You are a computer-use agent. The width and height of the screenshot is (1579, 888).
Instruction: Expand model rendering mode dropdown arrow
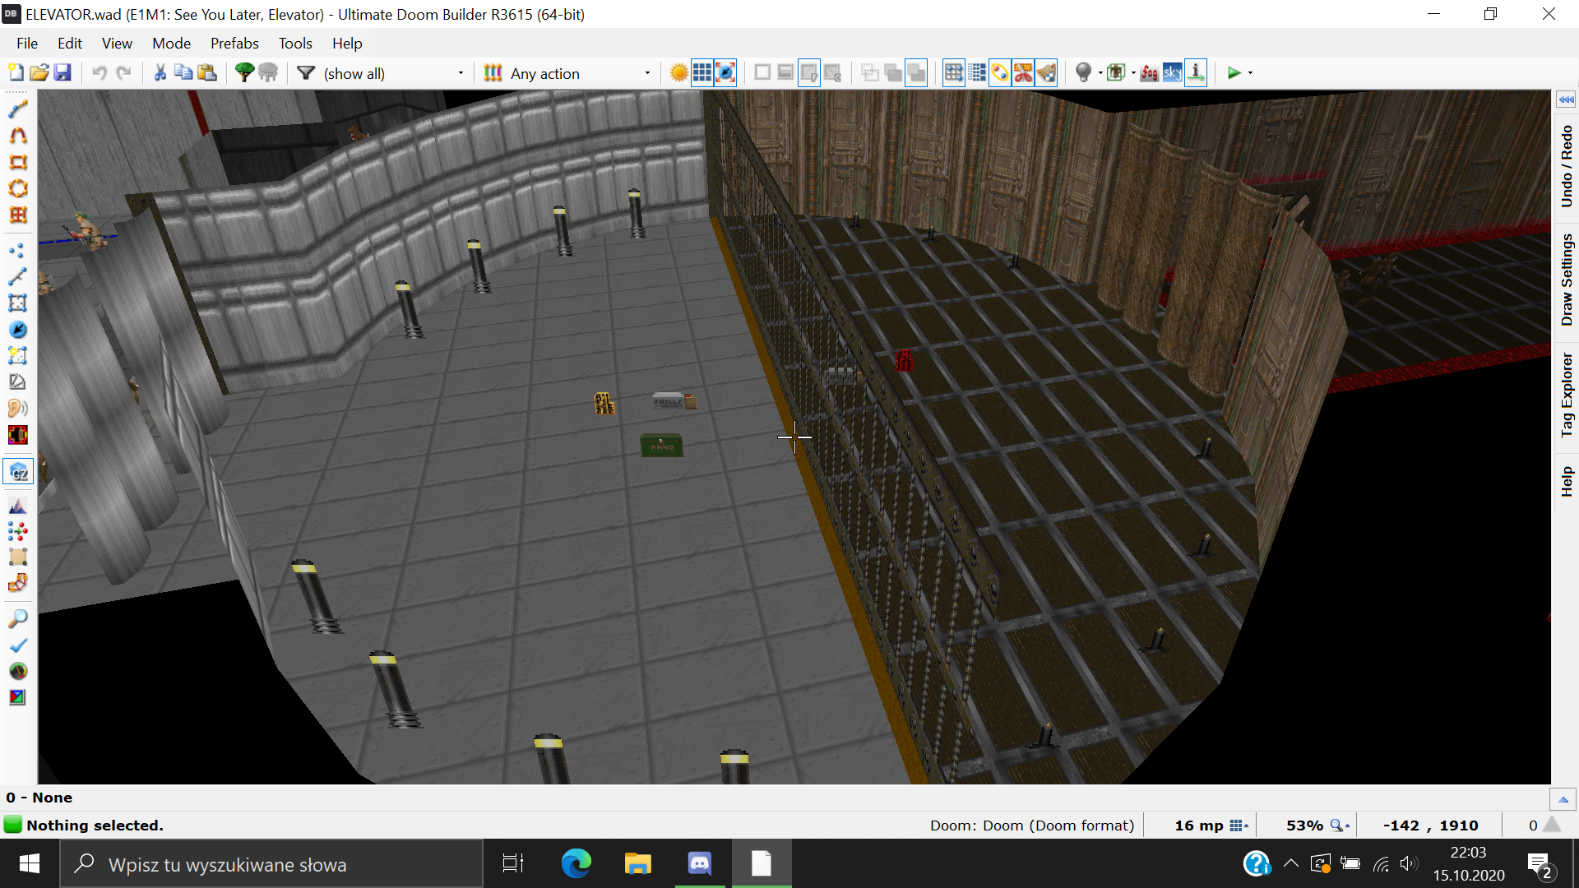pos(1133,73)
